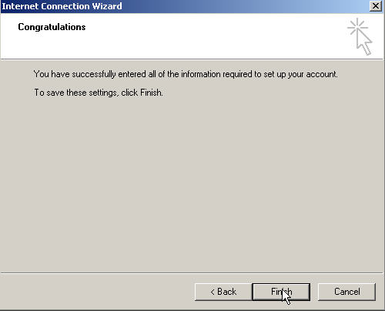The width and height of the screenshot is (385, 311).
Task: Click the starburst rays above cursor graphic
Action: [x=357, y=26]
